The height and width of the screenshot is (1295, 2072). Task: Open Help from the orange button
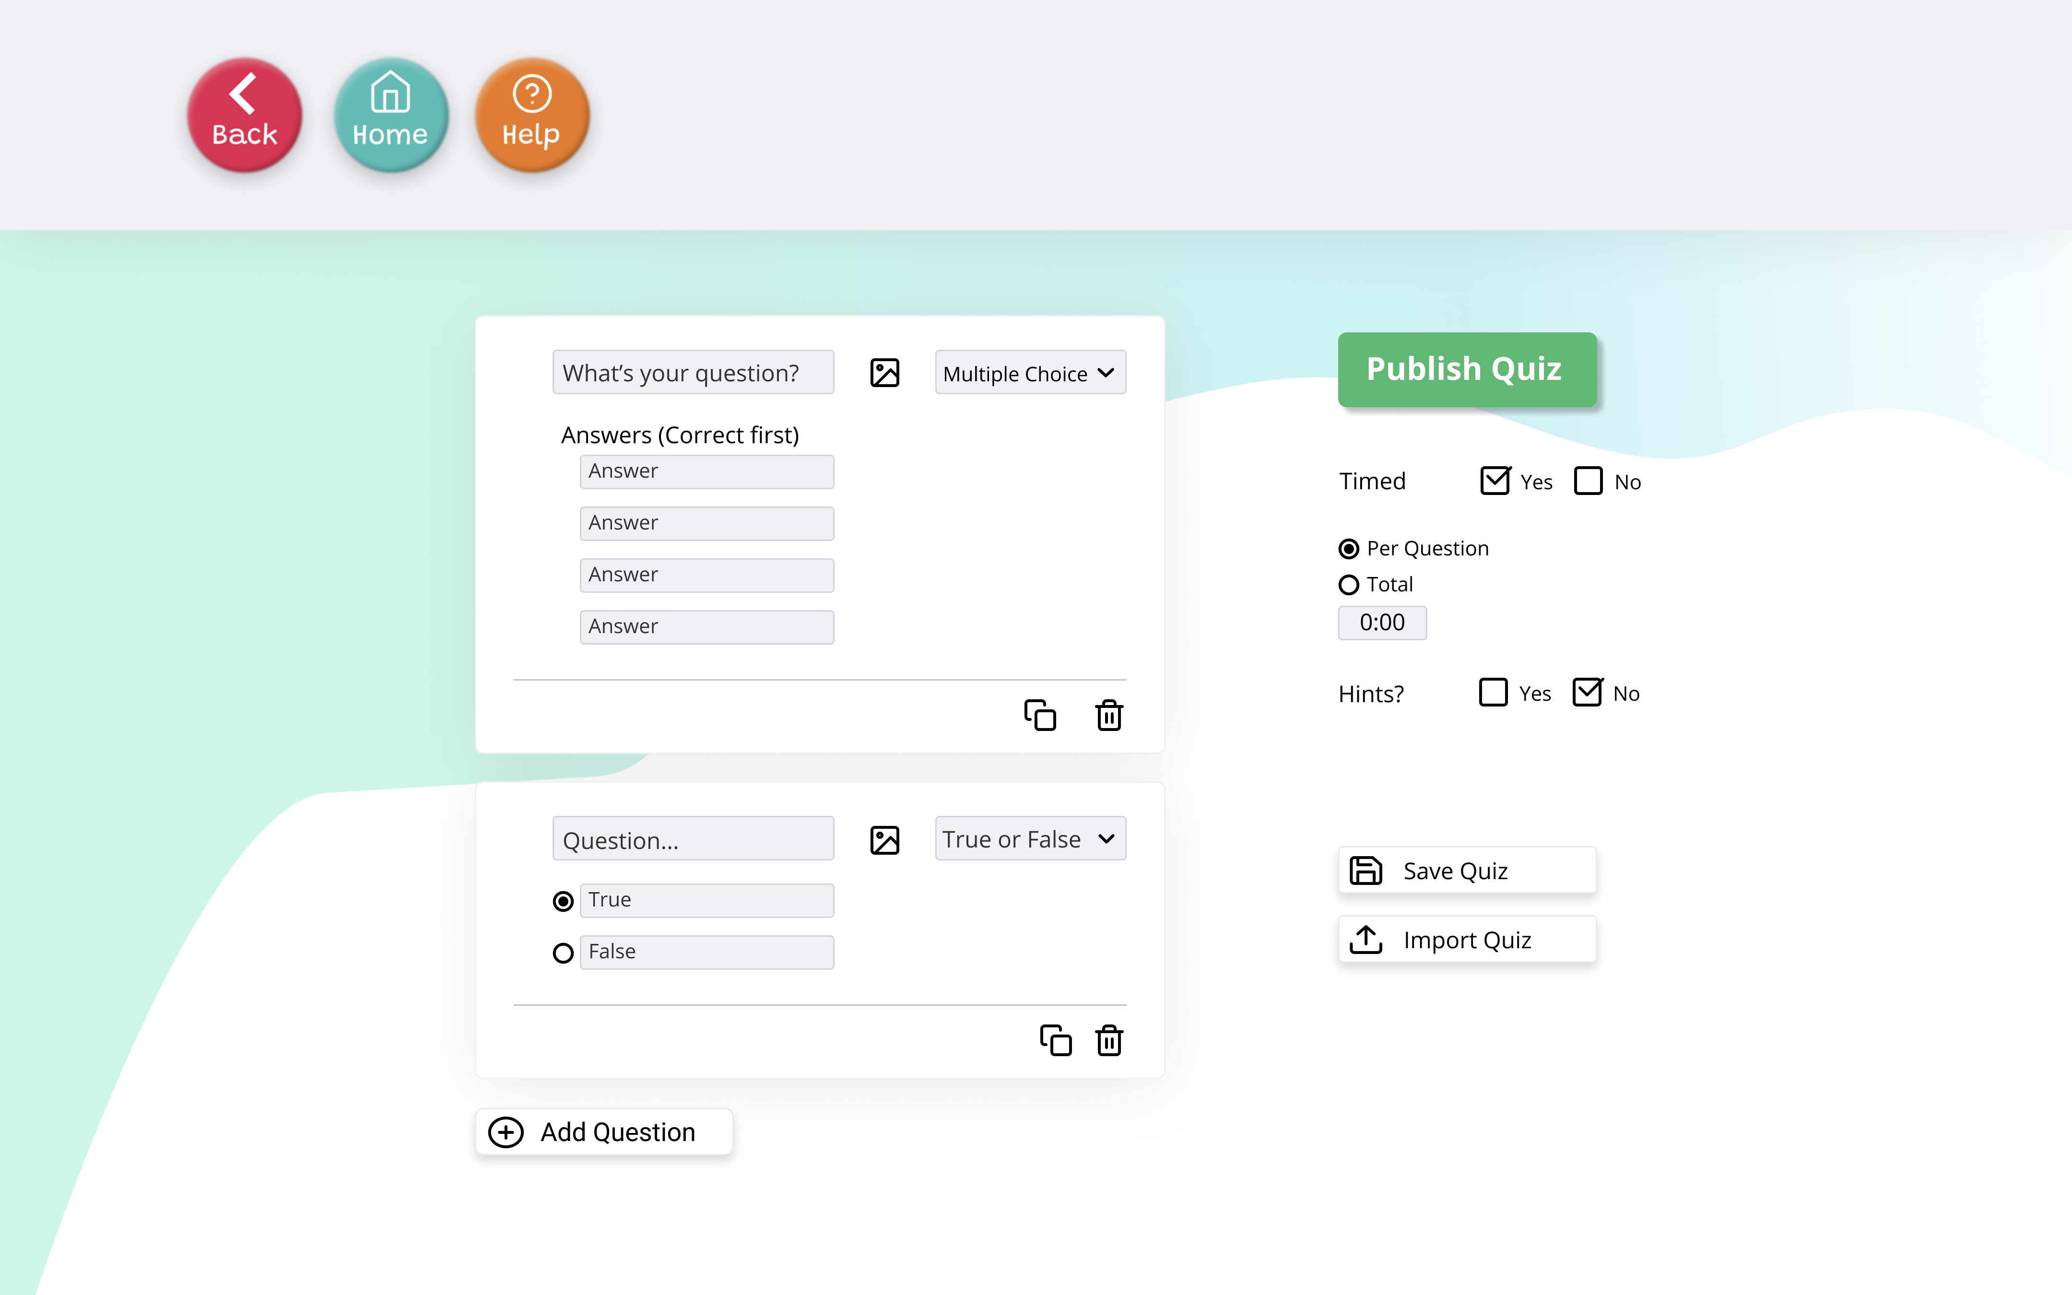pos(532,116)
